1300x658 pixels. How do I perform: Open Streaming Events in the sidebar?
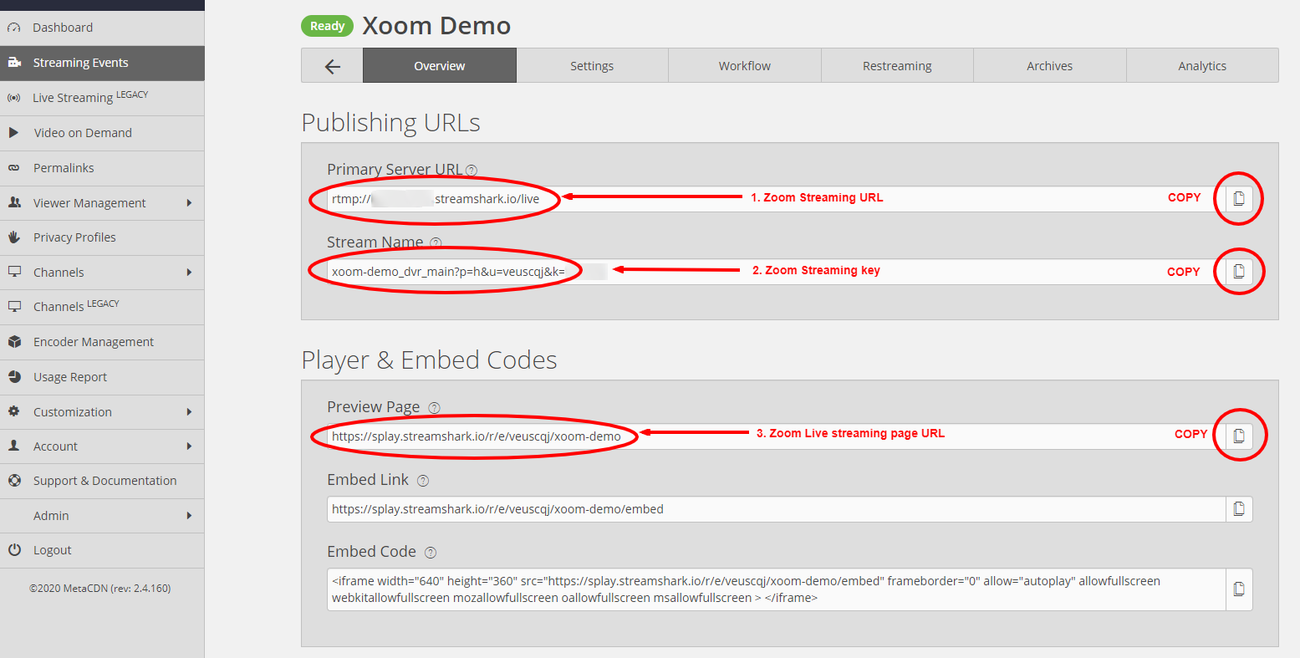(x=102, y=63)
